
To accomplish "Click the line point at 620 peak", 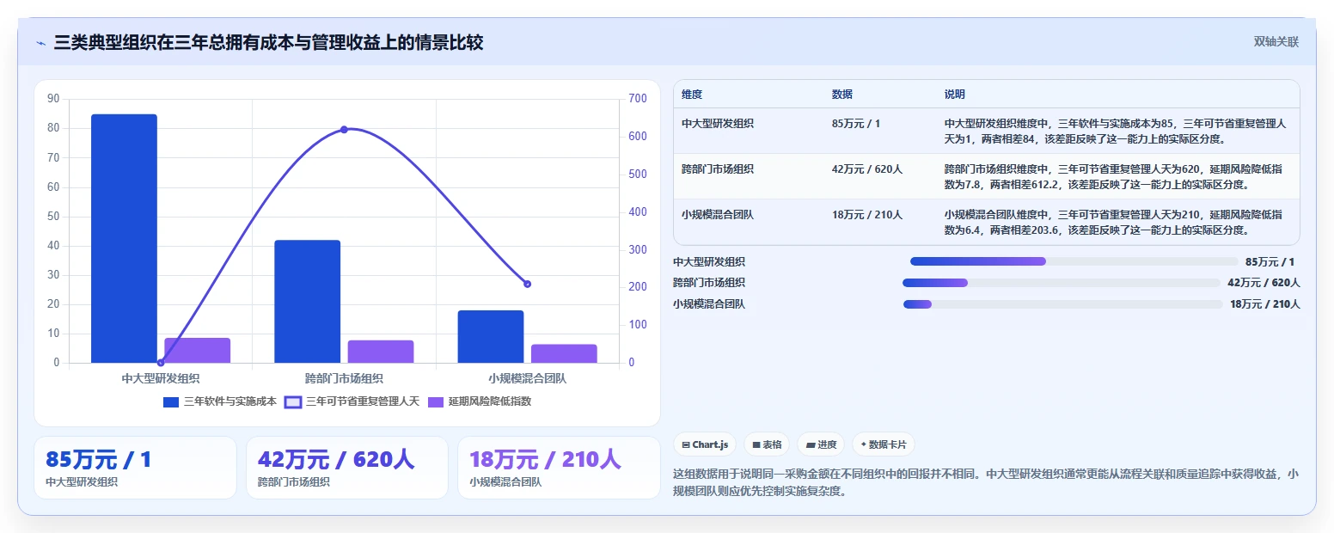I will [344, 130].
